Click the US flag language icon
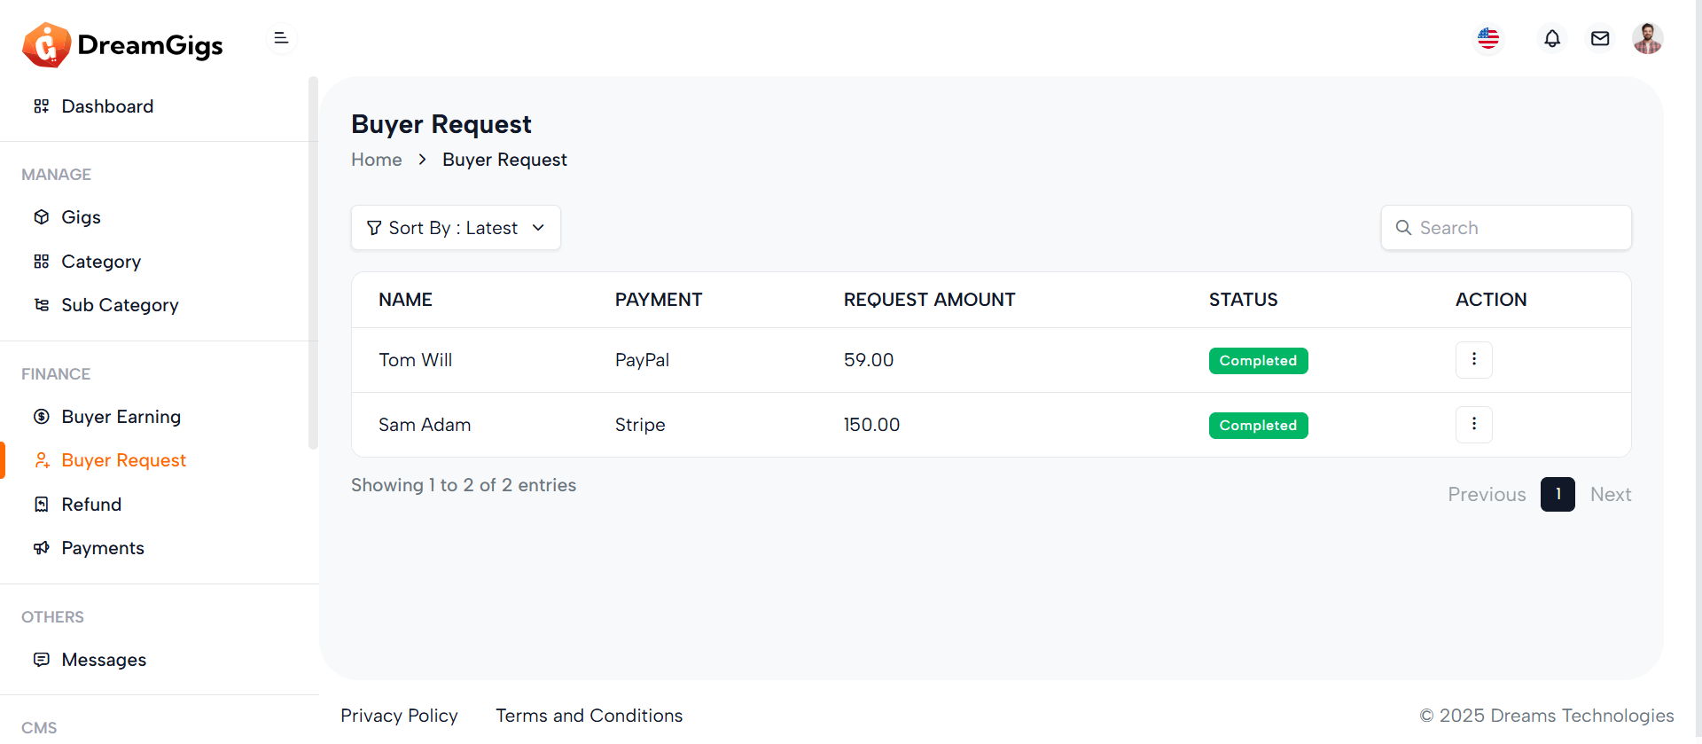This screenshot has width=1702, height=744. point(1488,39)
